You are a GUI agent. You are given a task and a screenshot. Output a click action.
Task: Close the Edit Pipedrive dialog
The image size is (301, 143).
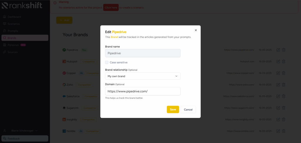(196, 30)
